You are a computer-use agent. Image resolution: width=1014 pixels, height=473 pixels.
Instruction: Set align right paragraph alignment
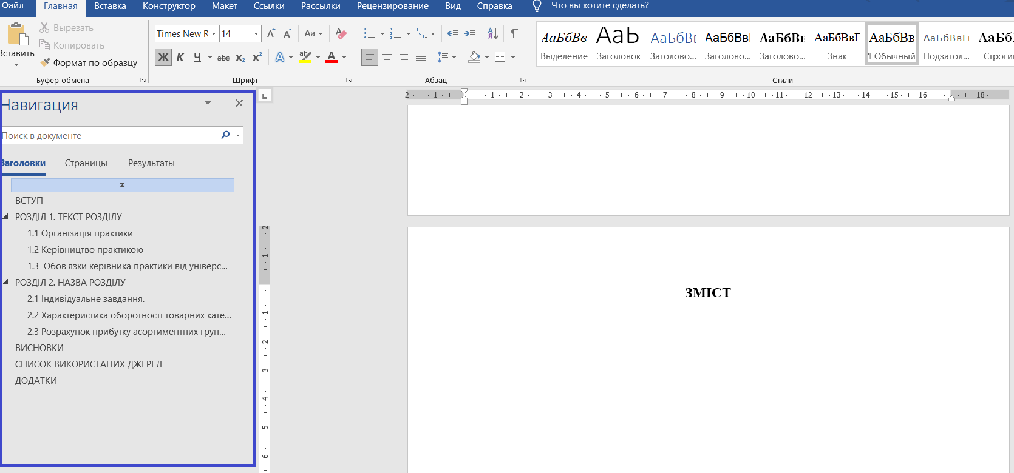[404, 57]
